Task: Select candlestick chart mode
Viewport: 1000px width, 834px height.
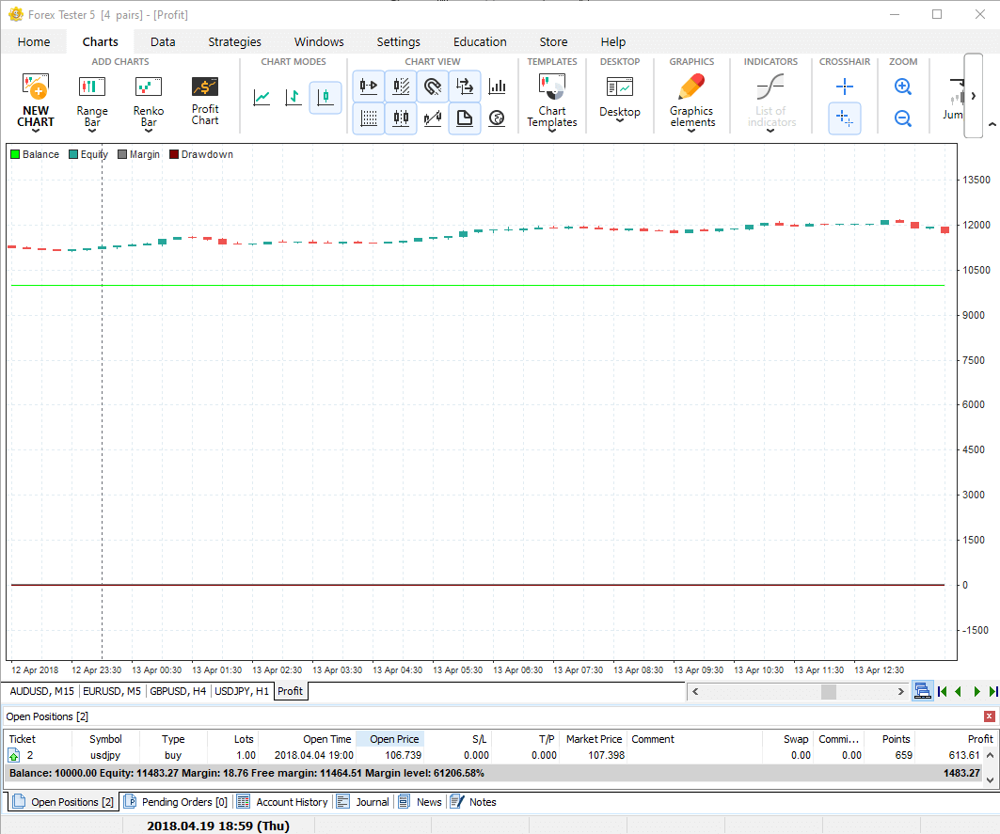Action: [325, 97]
